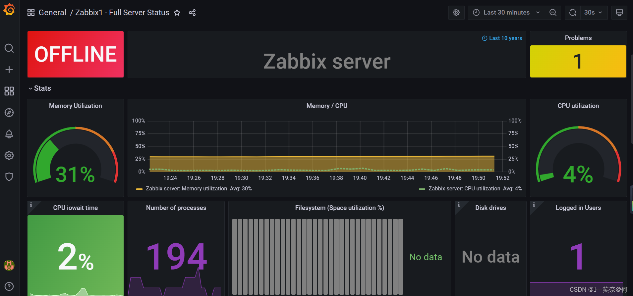This screenshot has height=296, width=633.
Task: Refresh the dashboard now
Action: click(573, 13)
